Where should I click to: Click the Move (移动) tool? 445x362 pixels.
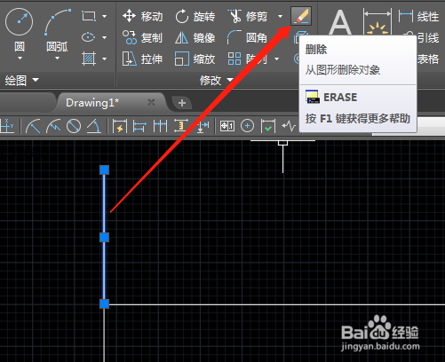pos(143,16)
